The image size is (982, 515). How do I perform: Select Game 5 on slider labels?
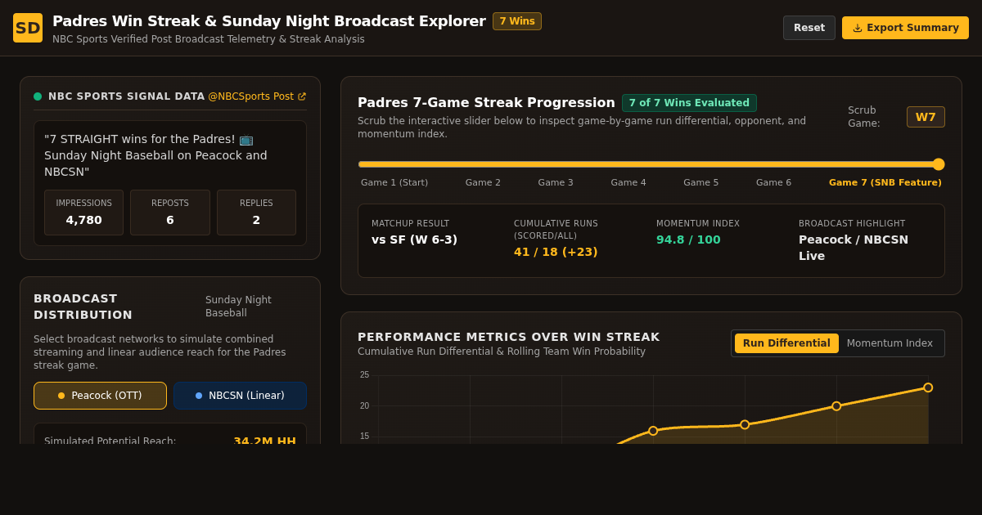[x=701, y=182]
